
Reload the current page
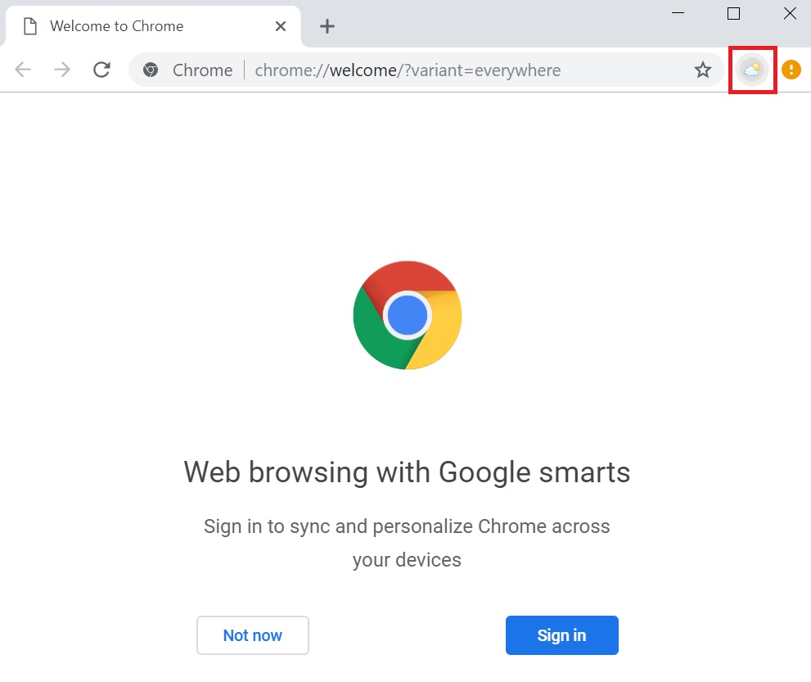point(102,70)
